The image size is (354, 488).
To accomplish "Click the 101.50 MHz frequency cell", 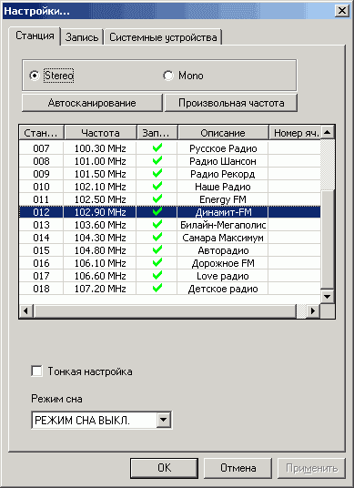I will [100, 174].
